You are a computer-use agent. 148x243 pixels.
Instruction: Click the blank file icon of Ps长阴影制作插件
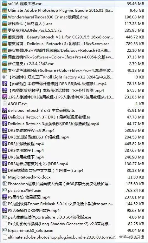click(x=5, y=224)
